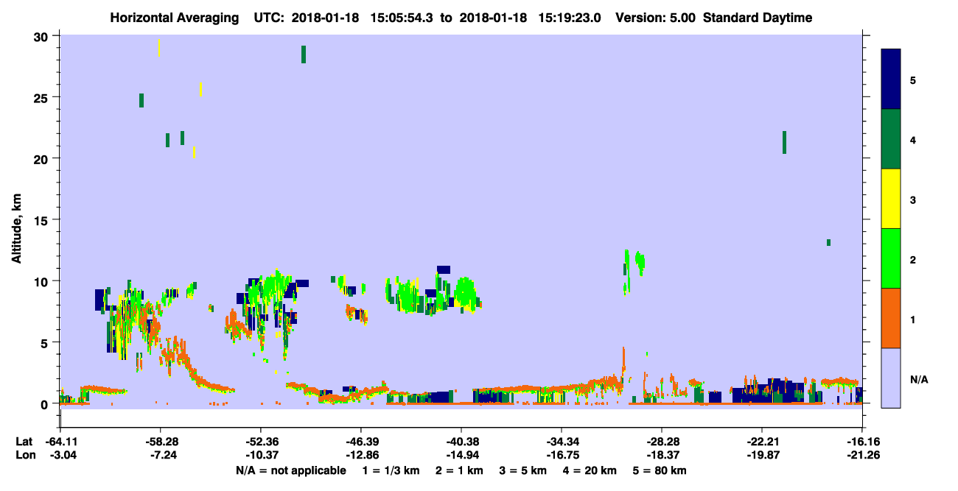Viewport: 958px width, 491px height.
Task: Click legend text 'N/A = not applicable'
Action: [x=291, y=470]
